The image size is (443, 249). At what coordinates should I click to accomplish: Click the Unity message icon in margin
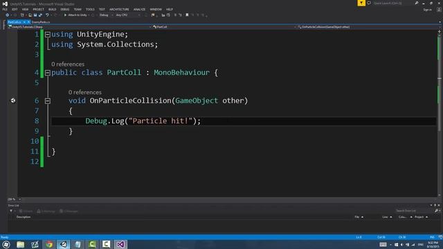13,100
